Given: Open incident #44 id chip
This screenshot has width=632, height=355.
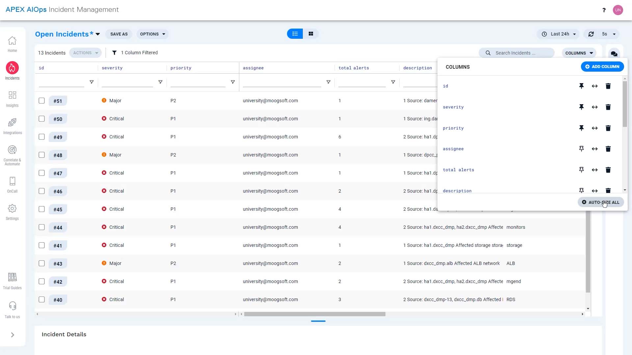Looking at the screenshot, I should pyautogui.click(x=58, y=227).
